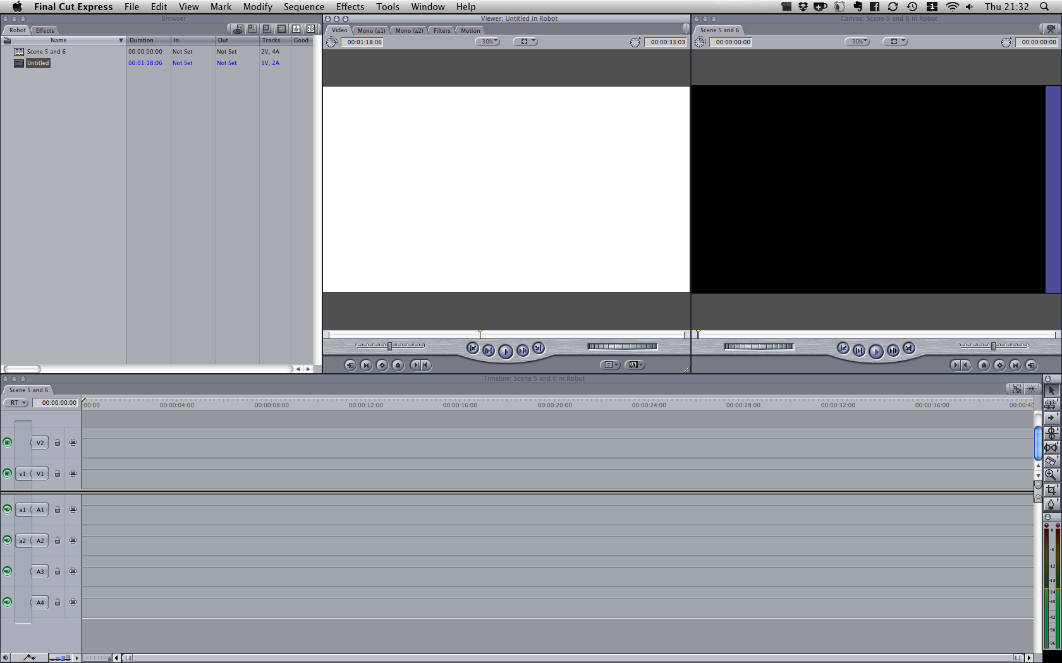Select Scene 5 and 6 sequence in Browser
The width and height of the screenshot is (1062, 663).
tap(46, 52)
